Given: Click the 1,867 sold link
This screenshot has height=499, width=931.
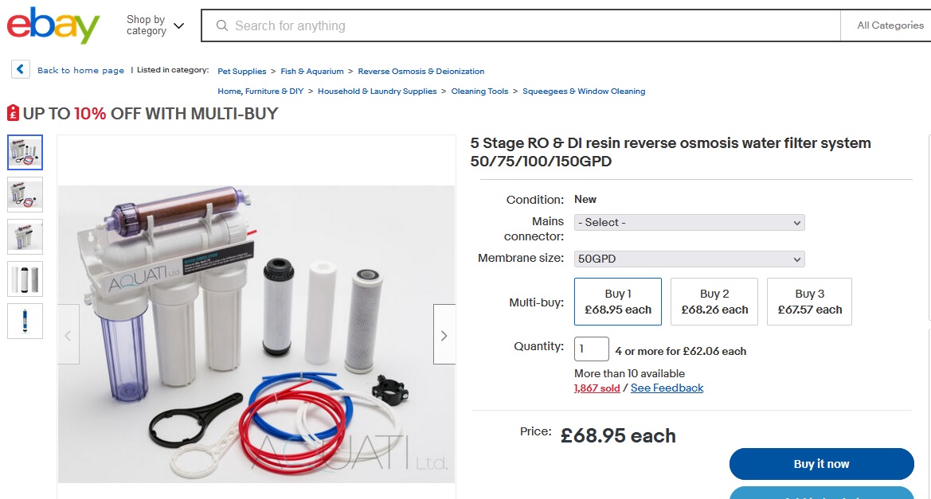Looking at the screenshot, I should click(597, 388).
